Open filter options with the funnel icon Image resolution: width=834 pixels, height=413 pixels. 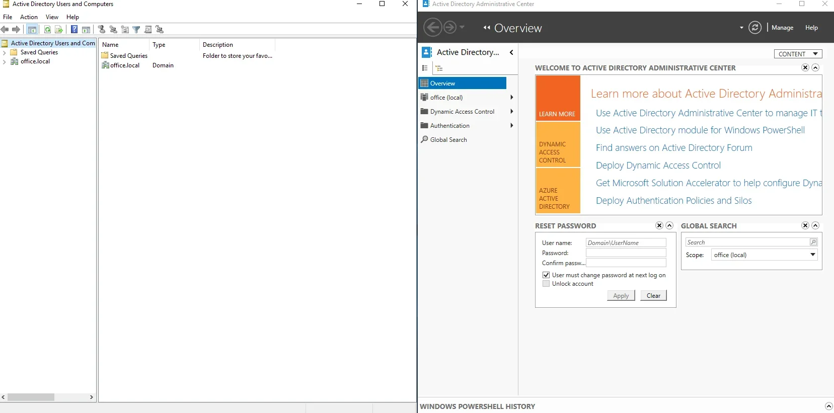[136, 30]
